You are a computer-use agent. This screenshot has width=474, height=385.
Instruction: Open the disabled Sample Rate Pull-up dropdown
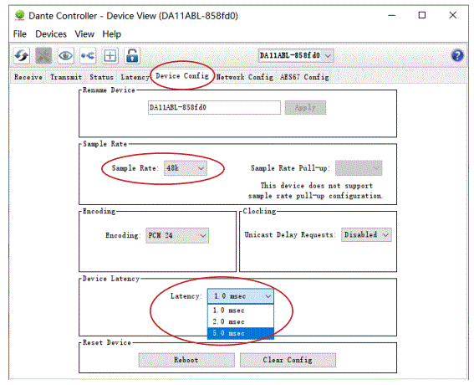(359, 168)
